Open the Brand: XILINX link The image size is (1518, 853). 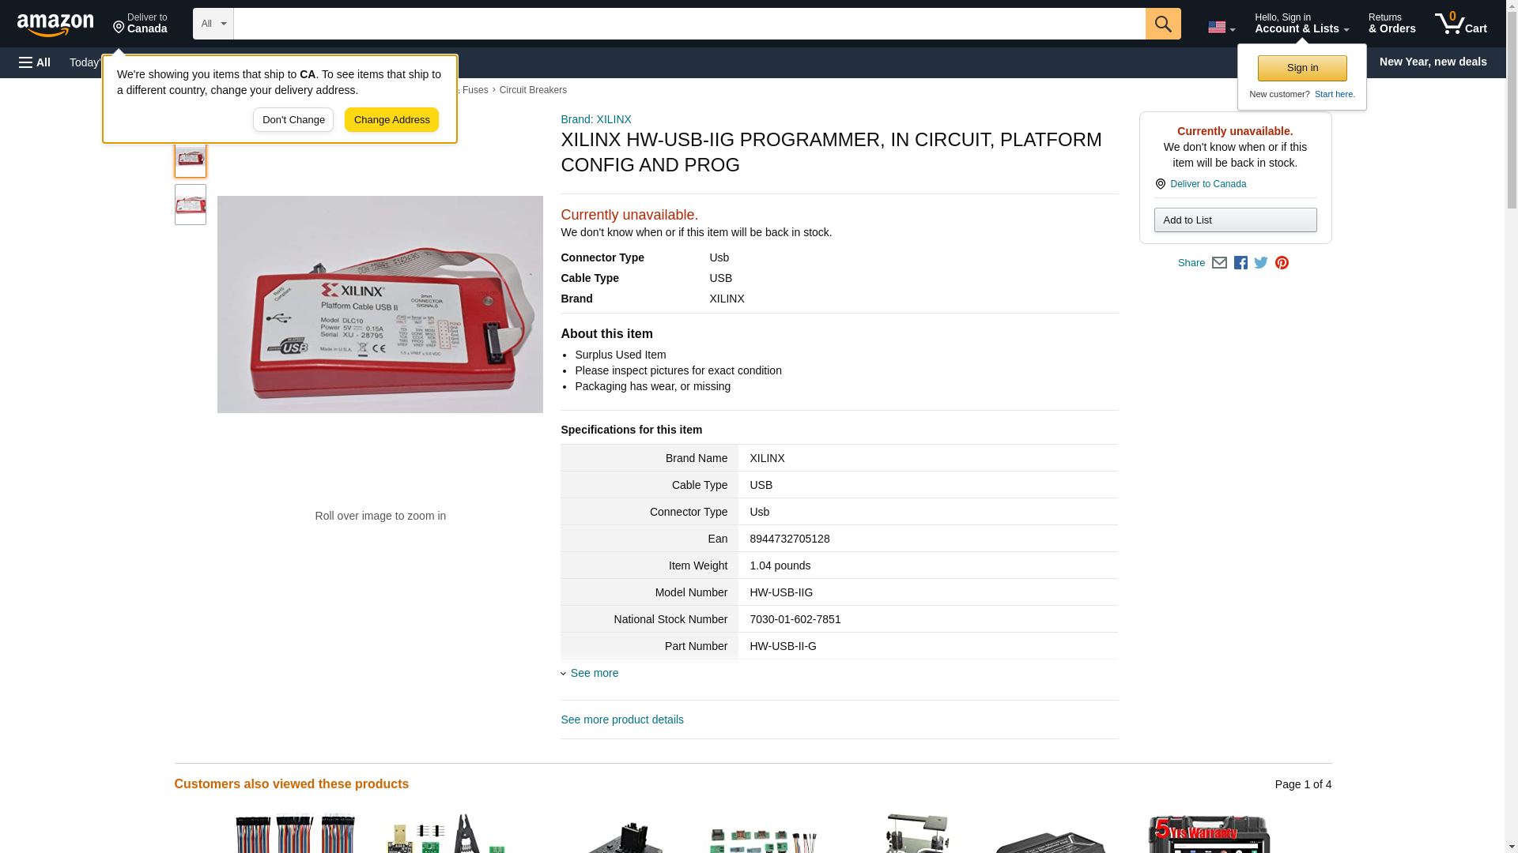tap(596, 119)
